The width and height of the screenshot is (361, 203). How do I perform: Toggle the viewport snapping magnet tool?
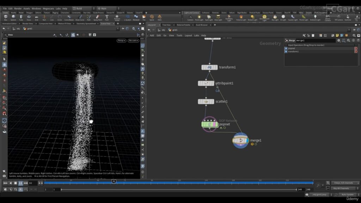4,113
